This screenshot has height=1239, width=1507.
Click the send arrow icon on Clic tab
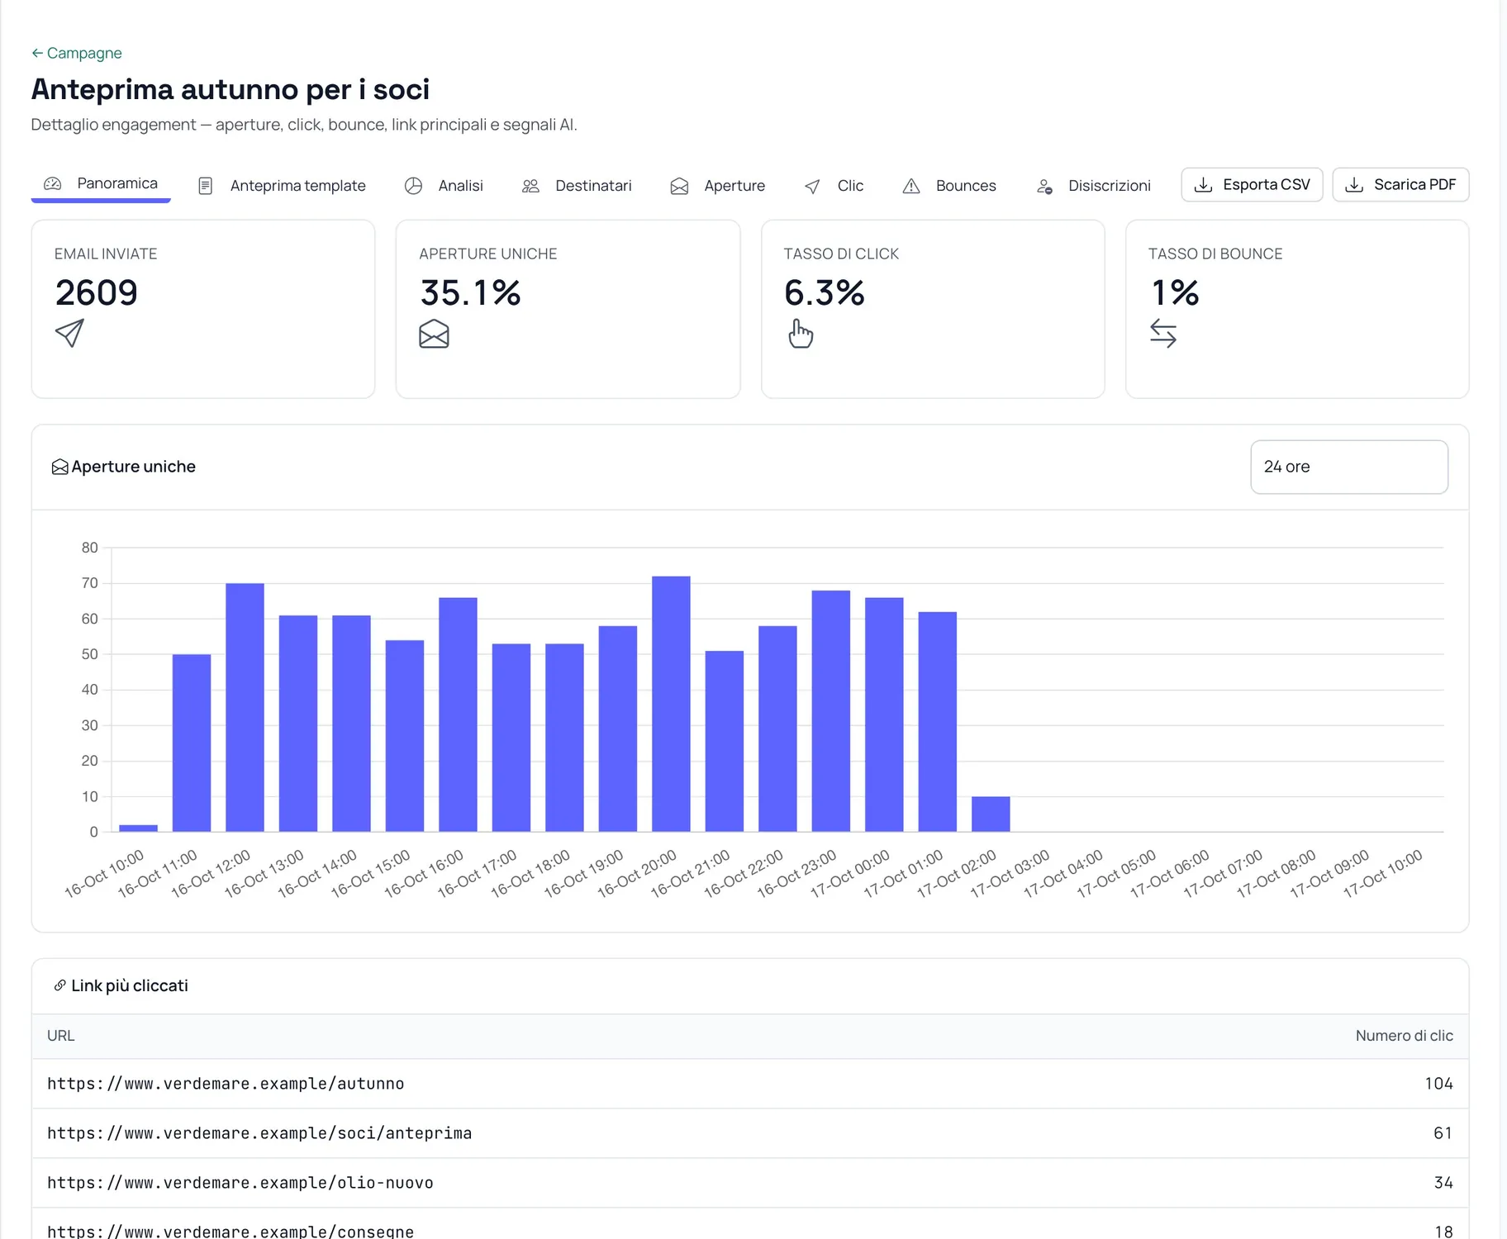(x=812, y=187)
